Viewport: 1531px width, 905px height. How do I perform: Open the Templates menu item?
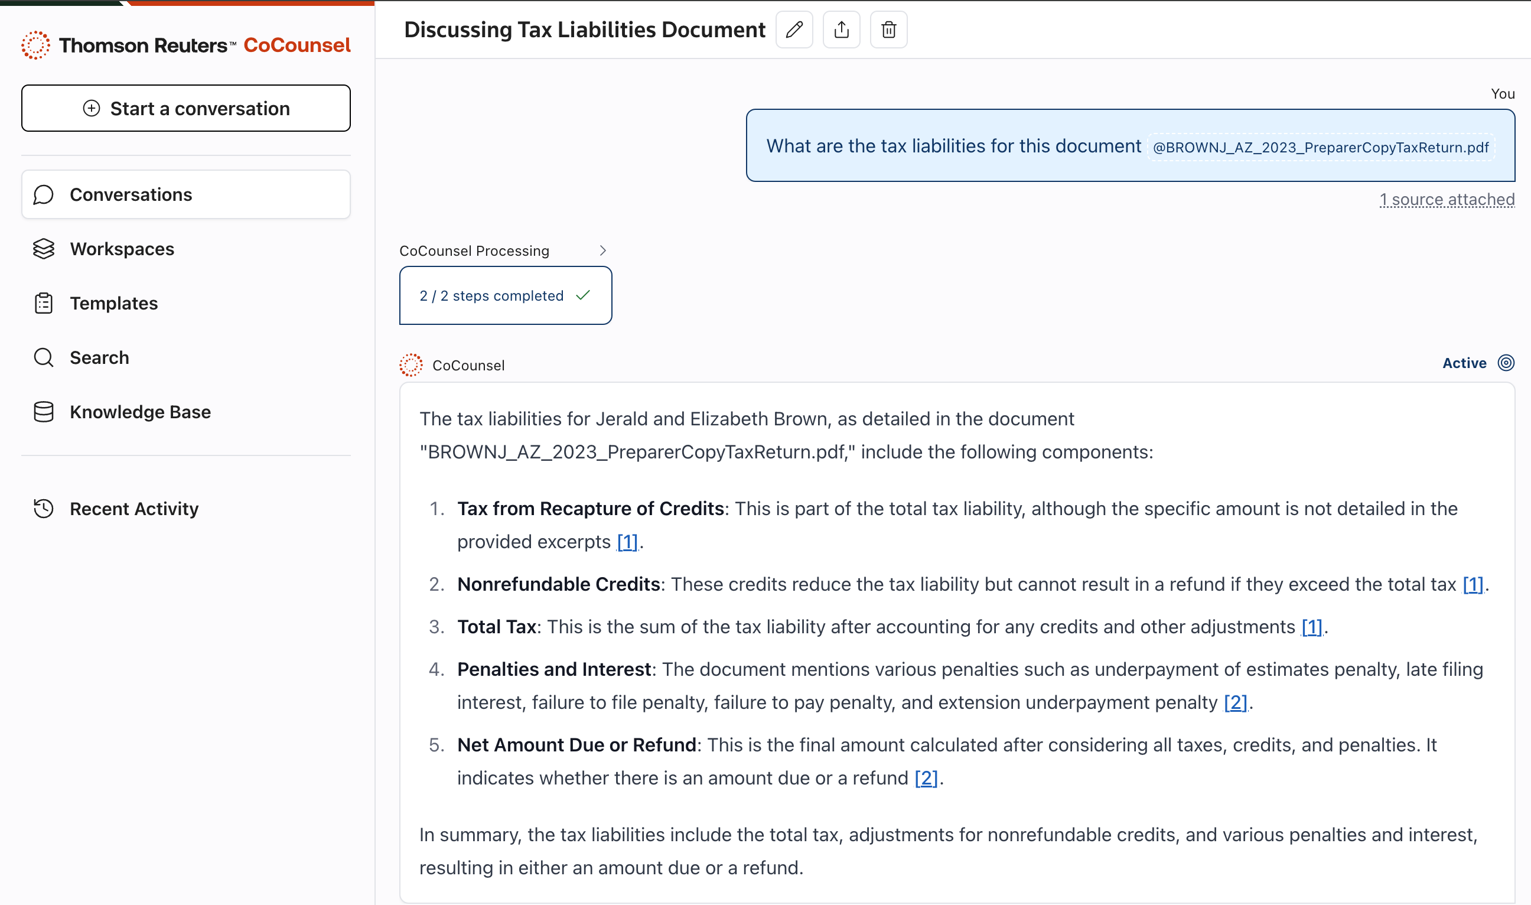coord(113,303)
